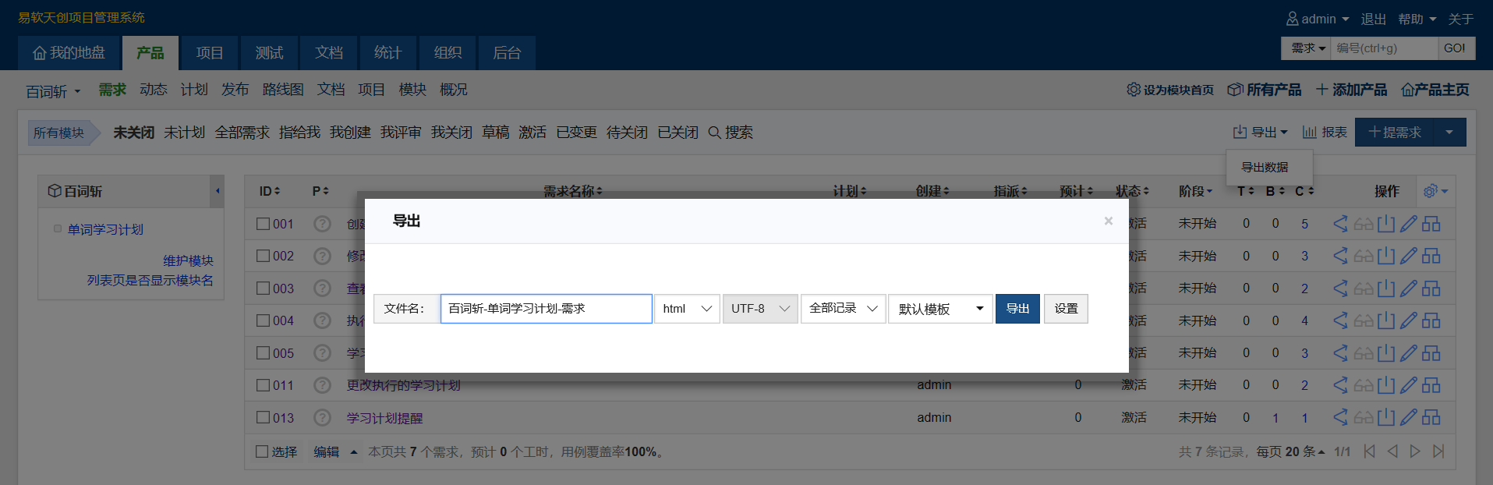Screen dimensions: 1493x485
Task: Open the table column settings gear dropdown
Action: tap(1435, 191)
